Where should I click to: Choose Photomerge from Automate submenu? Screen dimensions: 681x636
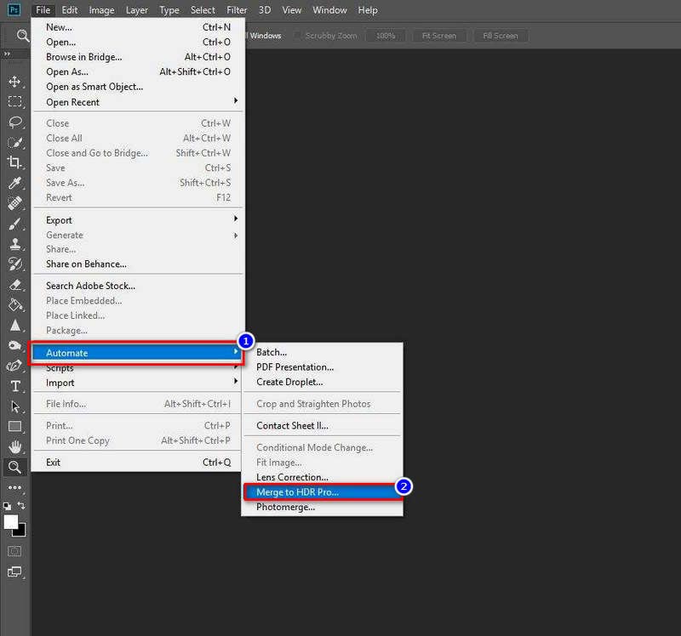[x=286, y=507]
